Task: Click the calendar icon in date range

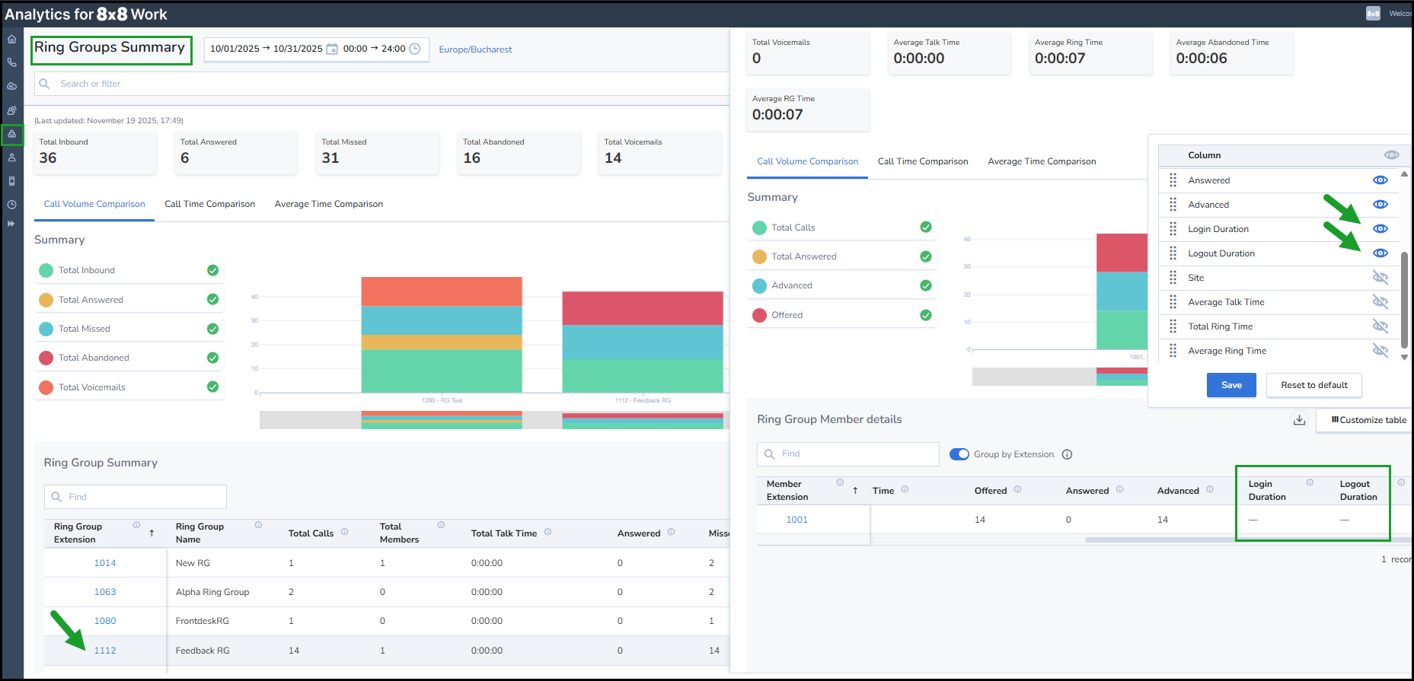Action: [332, 49]
